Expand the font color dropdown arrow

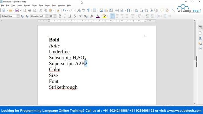tap(101, 16)
